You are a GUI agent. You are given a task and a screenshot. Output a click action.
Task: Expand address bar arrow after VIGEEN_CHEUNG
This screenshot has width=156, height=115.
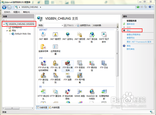coord(41,7)
